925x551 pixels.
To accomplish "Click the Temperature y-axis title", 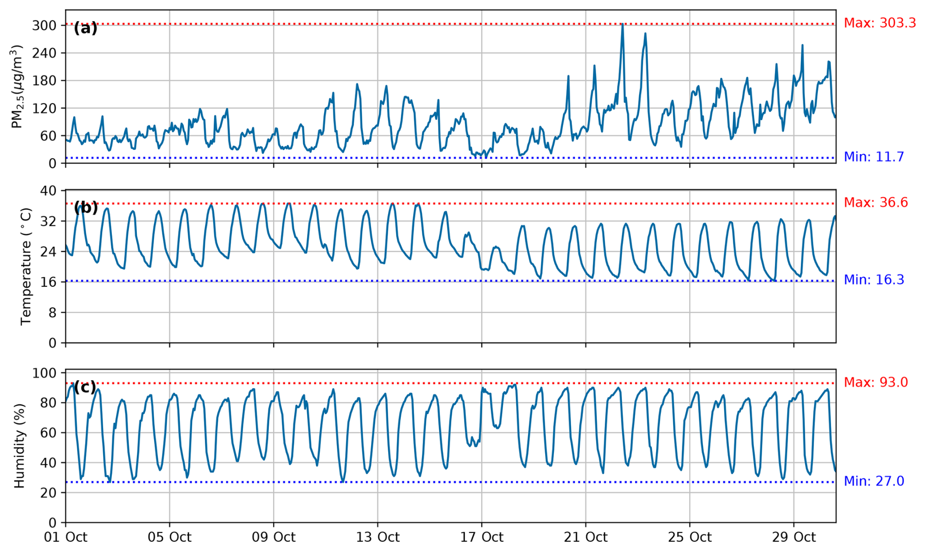I will [25, 266].
